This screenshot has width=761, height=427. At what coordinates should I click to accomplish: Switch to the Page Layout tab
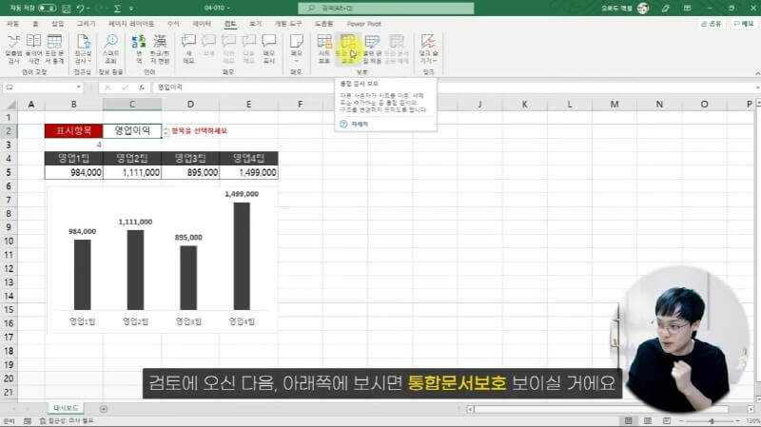click(x=131, y=24)
